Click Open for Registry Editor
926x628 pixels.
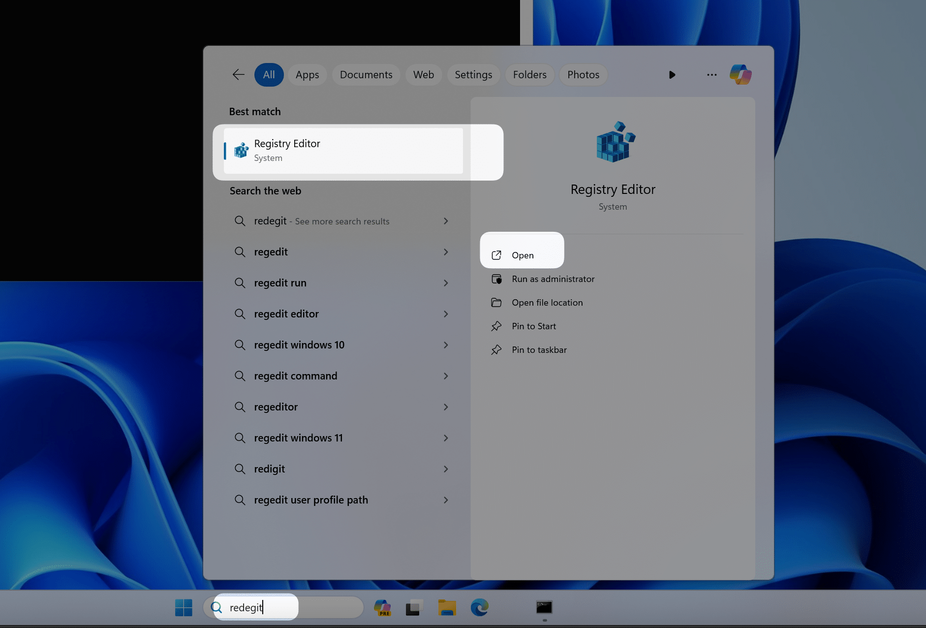point(523,255)
